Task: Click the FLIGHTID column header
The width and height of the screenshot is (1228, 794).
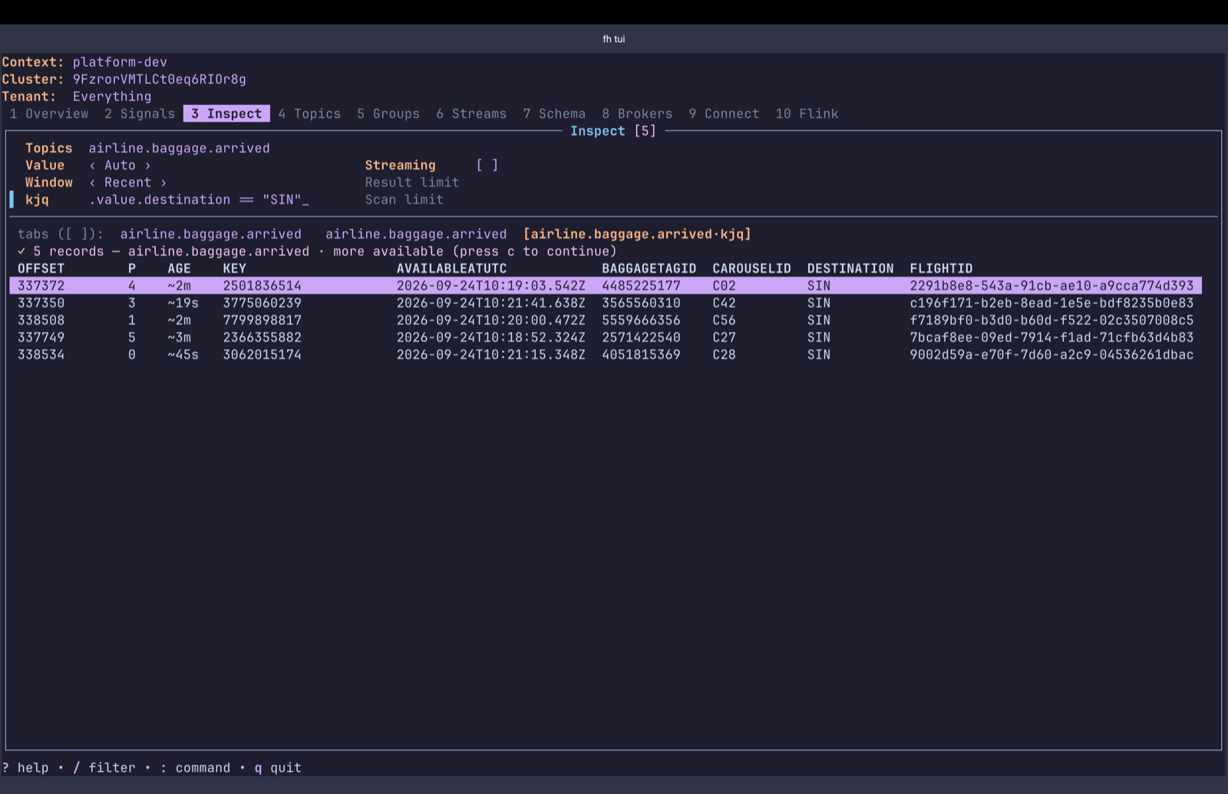Action: coord(941,269)
